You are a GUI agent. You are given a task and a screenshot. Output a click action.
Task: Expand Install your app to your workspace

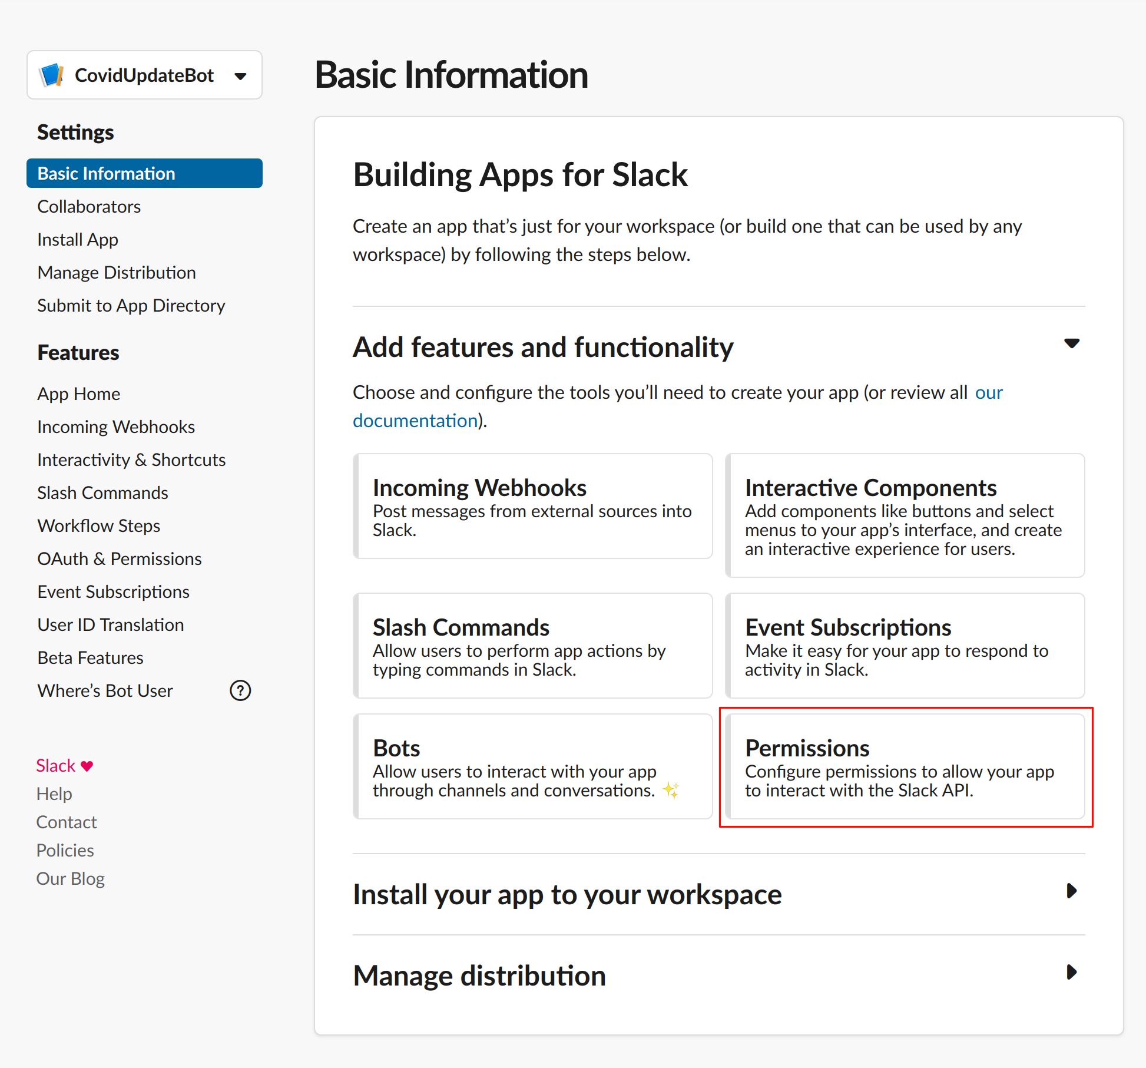(x=1071, y=891)
